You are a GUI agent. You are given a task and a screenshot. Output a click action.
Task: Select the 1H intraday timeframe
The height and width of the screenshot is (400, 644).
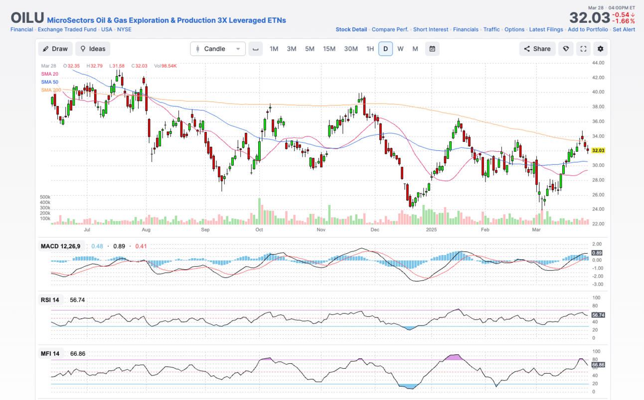[x=370, y=49]
